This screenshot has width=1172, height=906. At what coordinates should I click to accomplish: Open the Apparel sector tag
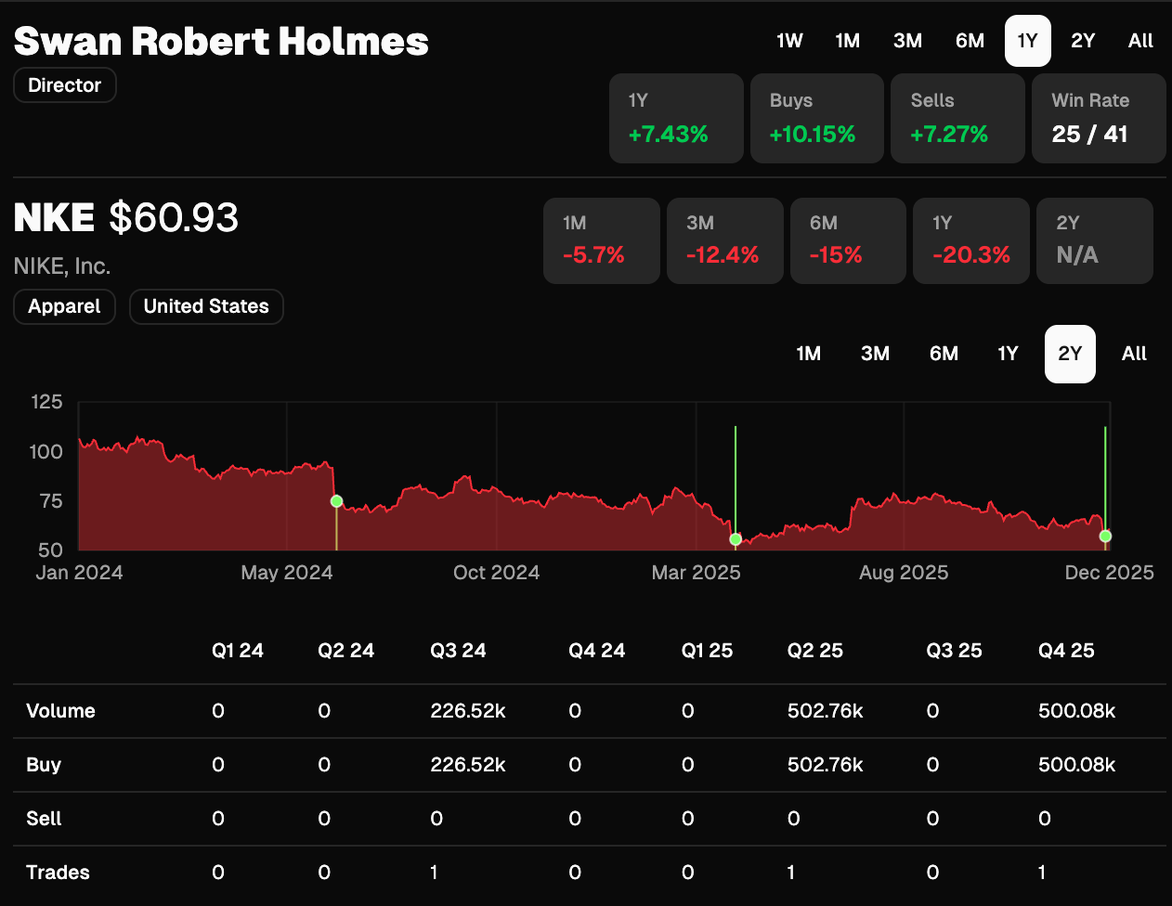tap(64, 306)
